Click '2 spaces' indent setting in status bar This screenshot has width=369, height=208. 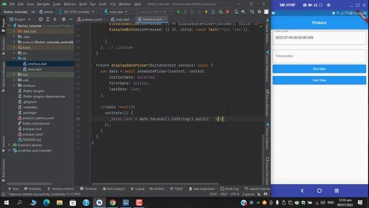pos(248,194)
